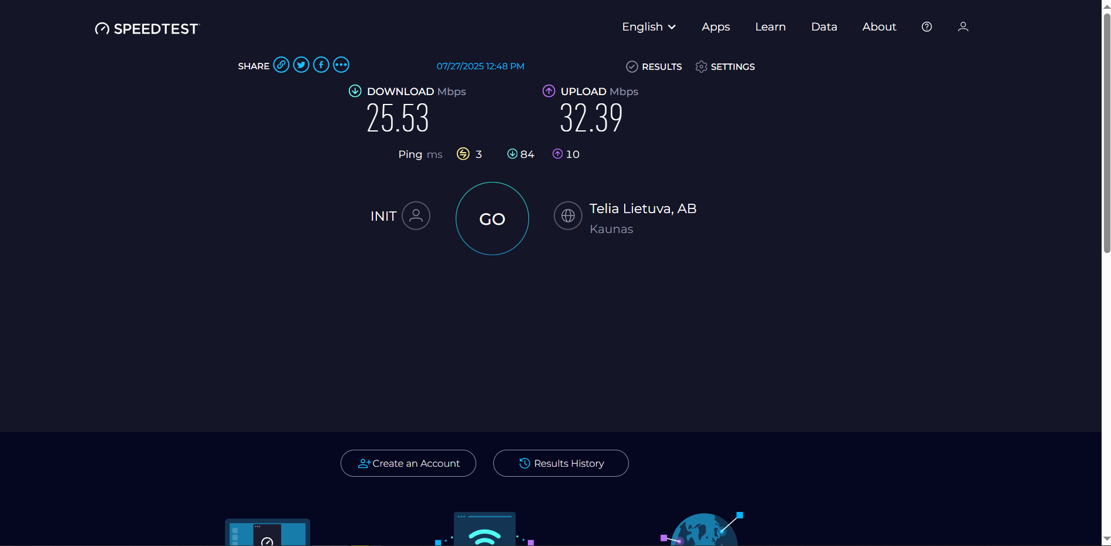This screenshot has width=1111, height=546.
Task: Click the Ping ms label
Action: (420, 154)
